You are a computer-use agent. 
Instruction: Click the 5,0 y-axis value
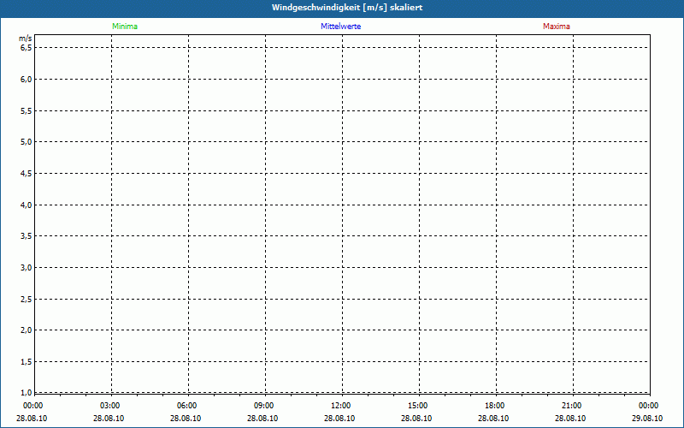pyautogui.click(x=27, y=142)
